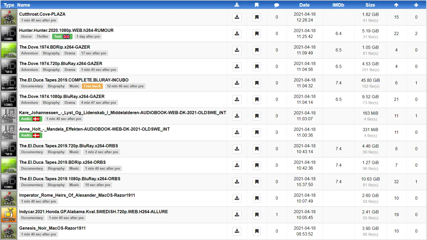Sort by leechers down-arrow header
The image size is (427, 240).
pyautogui.click(x=416, y=5)
